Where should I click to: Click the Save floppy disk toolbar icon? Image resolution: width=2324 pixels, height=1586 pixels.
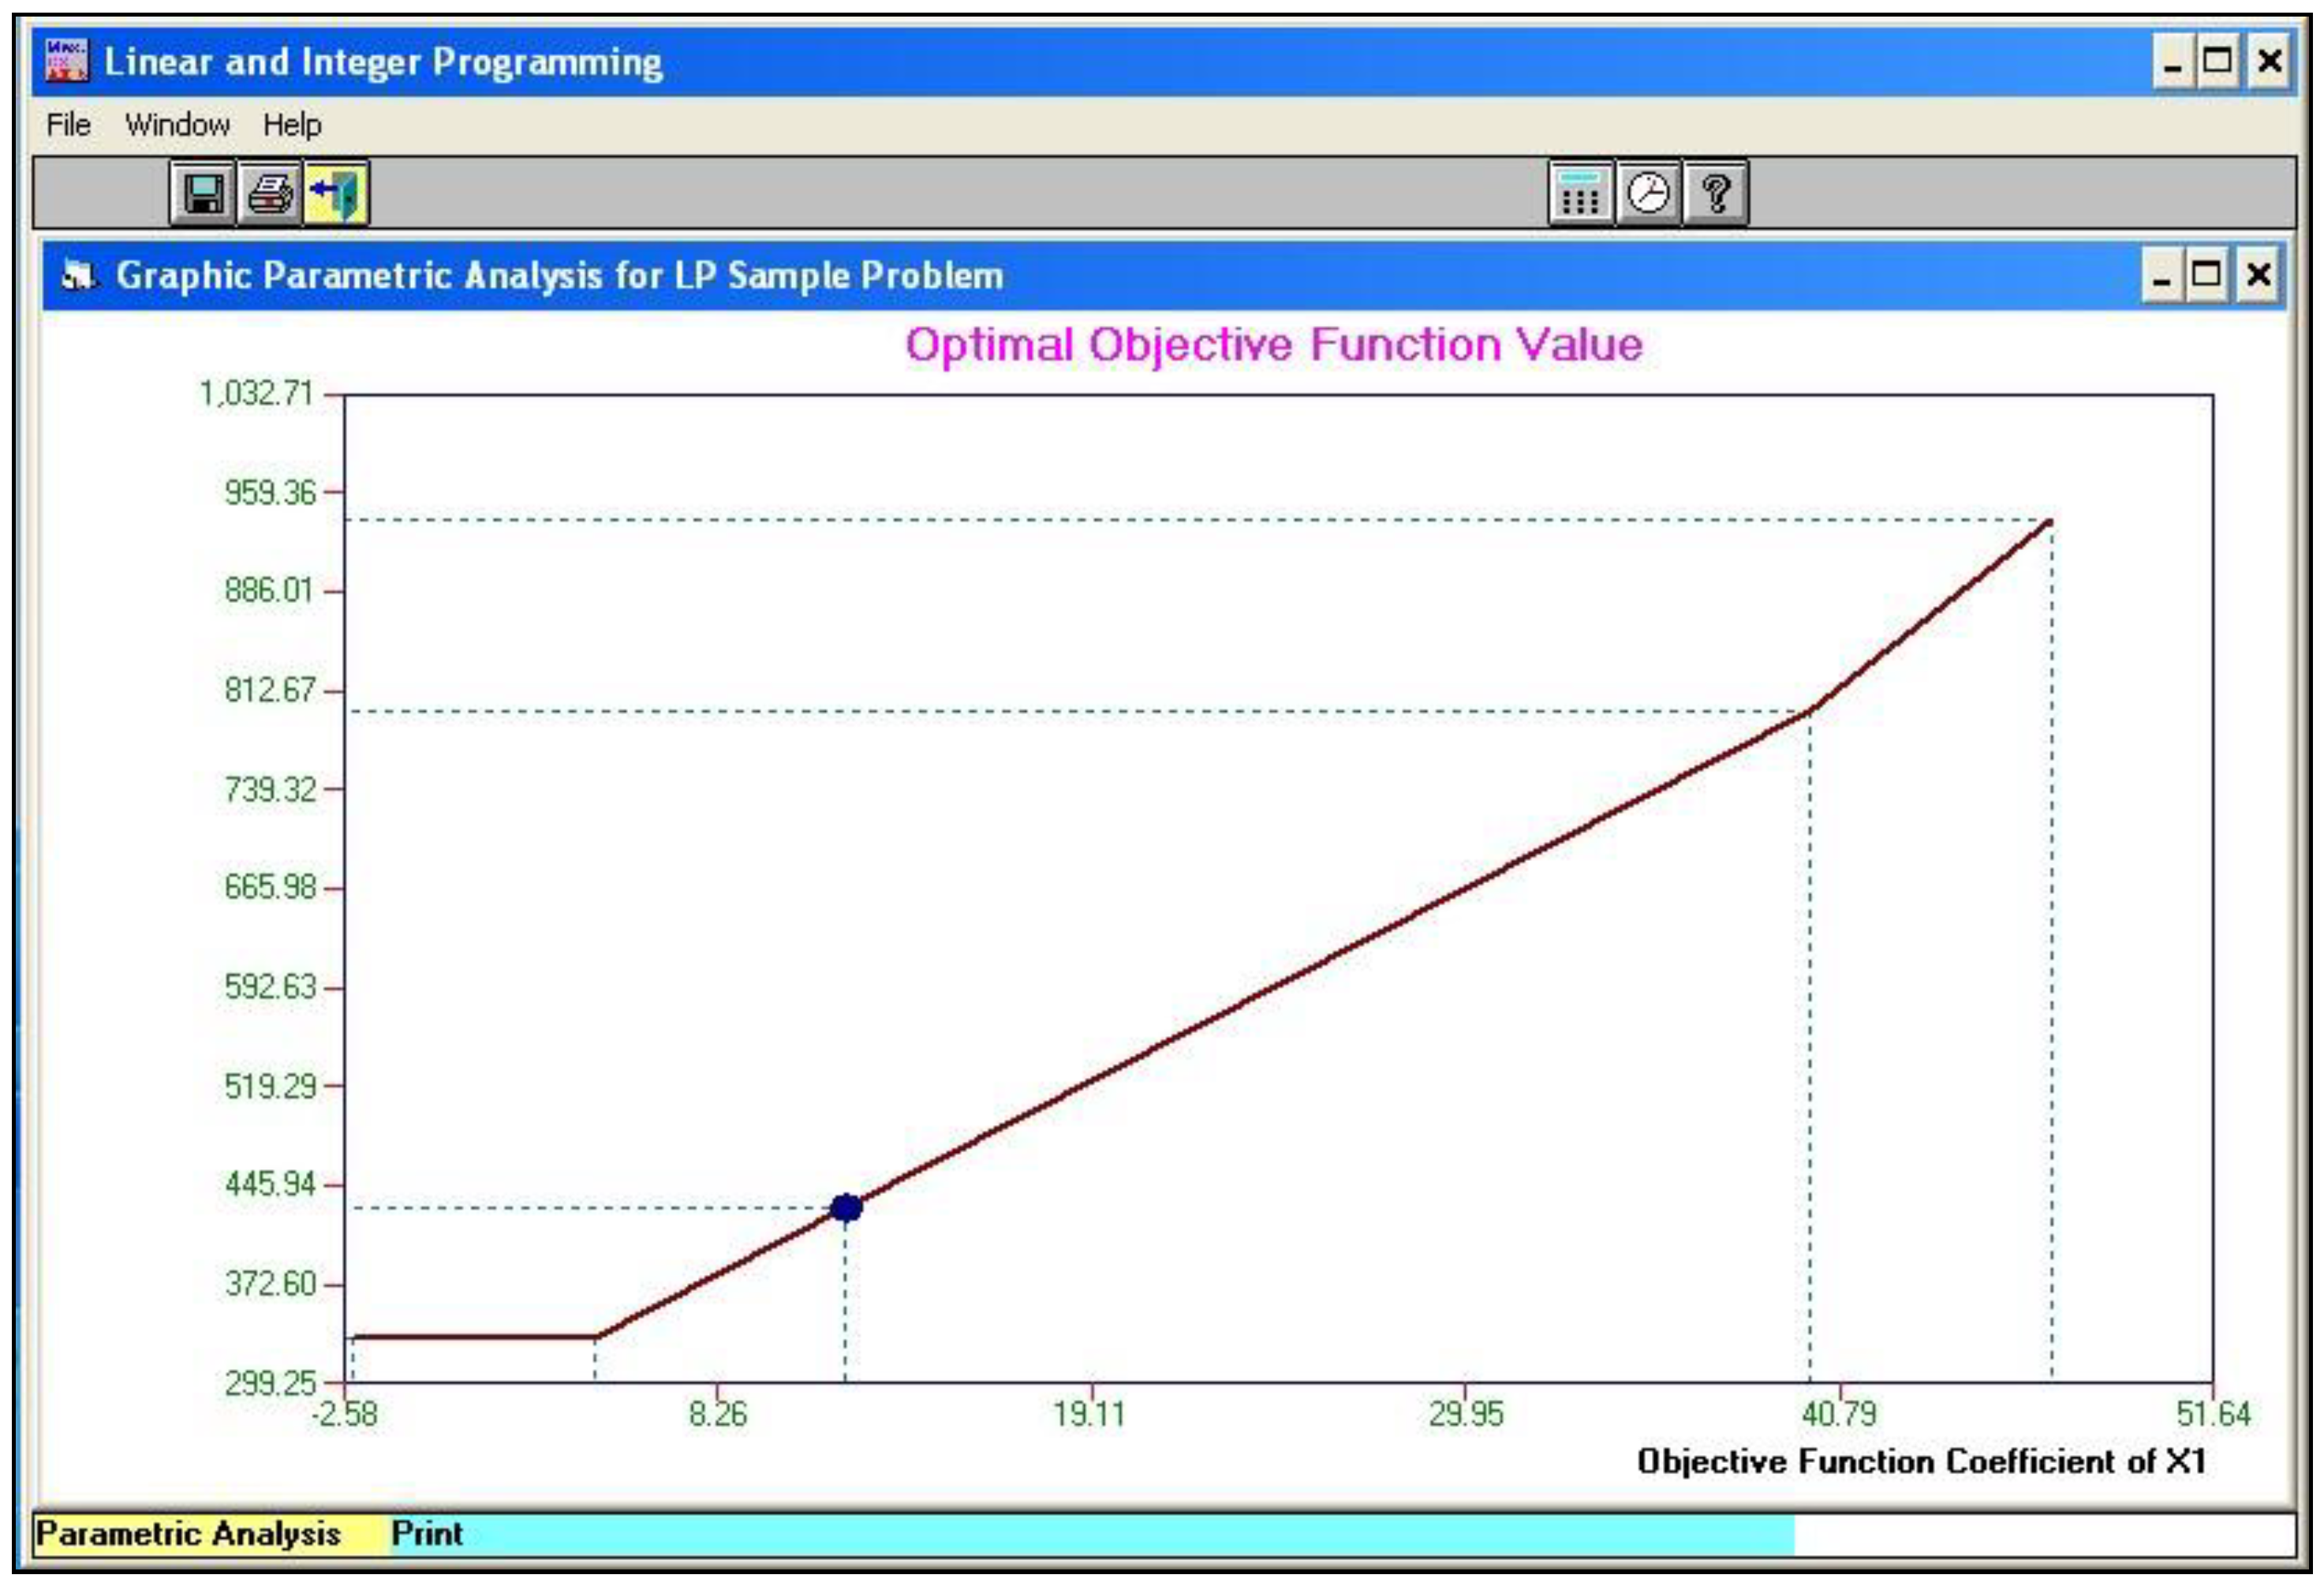point(203,193)
